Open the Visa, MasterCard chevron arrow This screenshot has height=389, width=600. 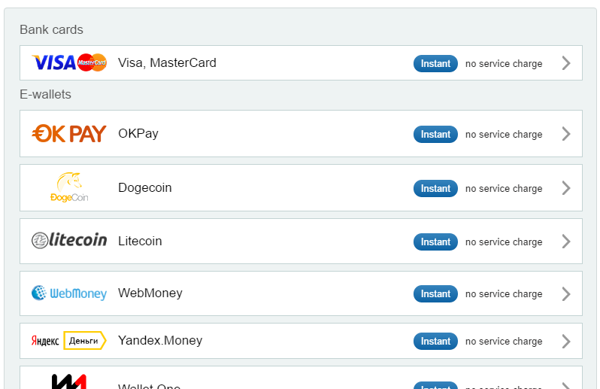pos(566,63)
